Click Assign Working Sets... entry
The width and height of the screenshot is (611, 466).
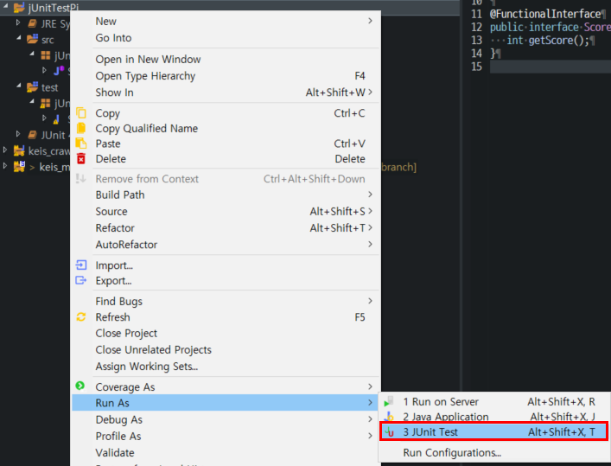(146, 367)
